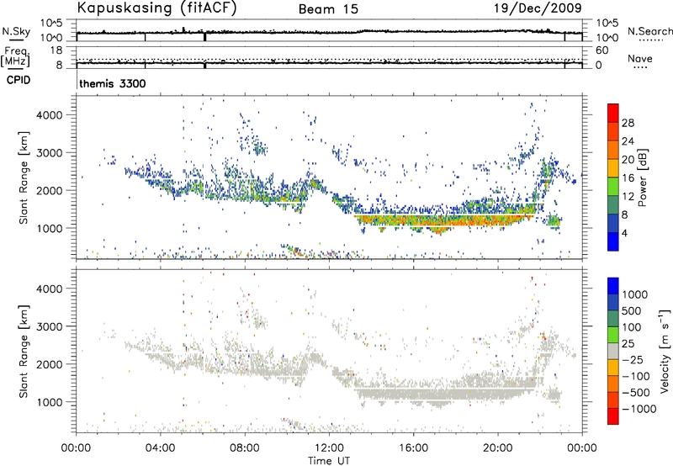The image size is (673, 466).
Task: Click the 100 label on velocity colorbar
Action: click(632, 327)
